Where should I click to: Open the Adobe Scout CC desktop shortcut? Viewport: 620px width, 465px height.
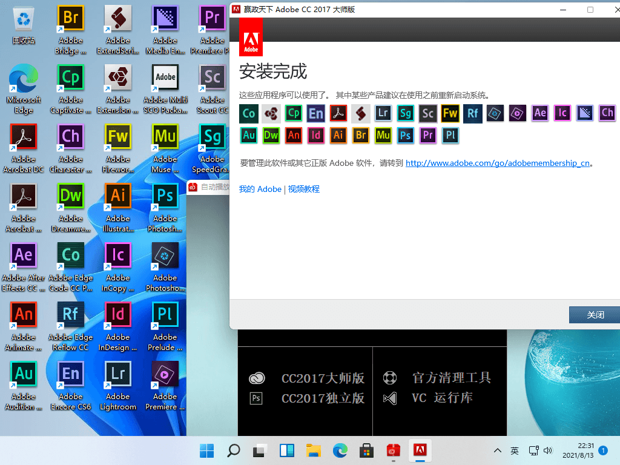[213, 90]
